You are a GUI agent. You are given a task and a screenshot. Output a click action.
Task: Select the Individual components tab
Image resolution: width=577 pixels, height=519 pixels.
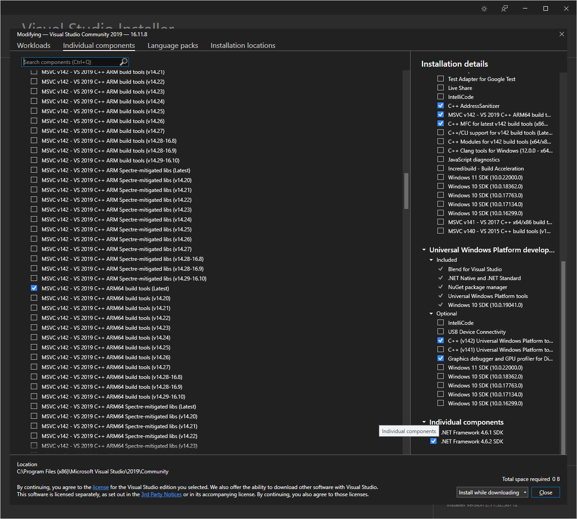pos(99,46)
